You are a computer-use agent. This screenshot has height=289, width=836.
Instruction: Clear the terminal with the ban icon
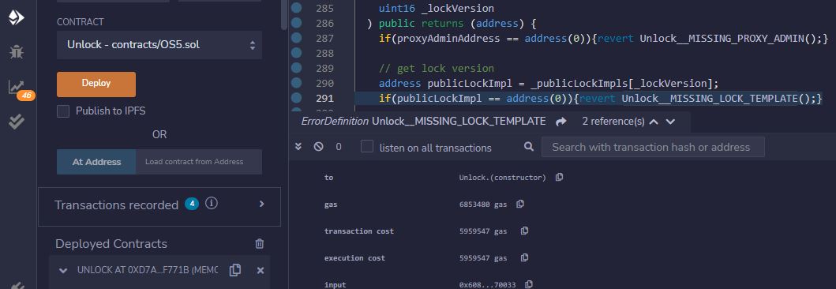pyautogui.click(x=318, y=147)
